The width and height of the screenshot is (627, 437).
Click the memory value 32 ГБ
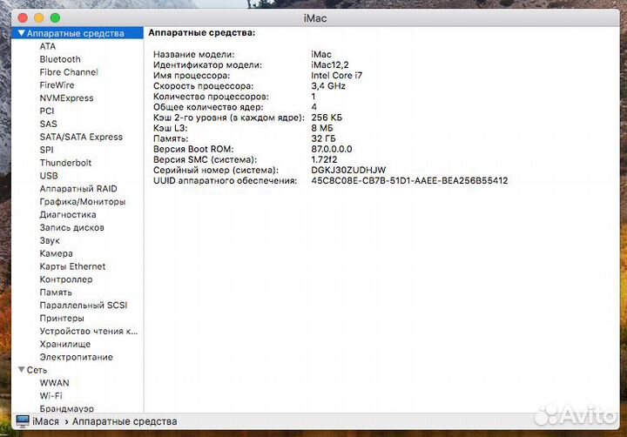pyautogui.click(x=323, y=138)
